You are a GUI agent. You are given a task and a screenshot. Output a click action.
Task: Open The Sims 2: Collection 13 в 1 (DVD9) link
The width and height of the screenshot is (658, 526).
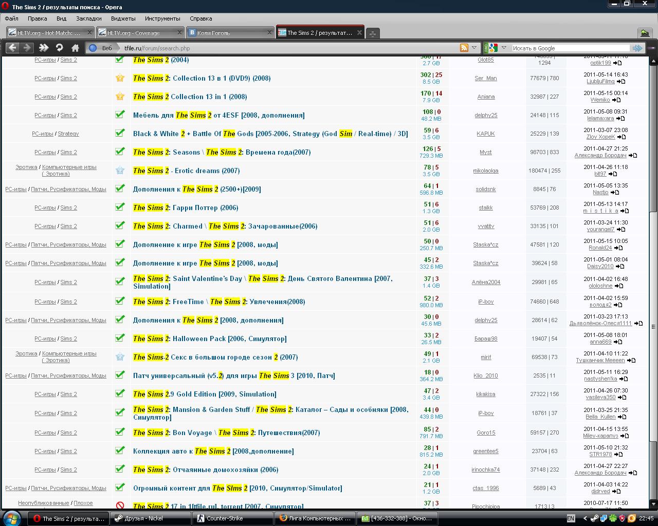coord(202,78)
